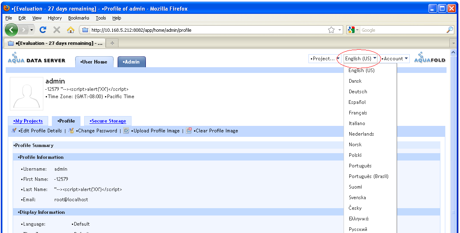The image size is (460, 233).
Task: Expand the Account dropdown menu
Action: pyautogui.click(x=395, y=59)
